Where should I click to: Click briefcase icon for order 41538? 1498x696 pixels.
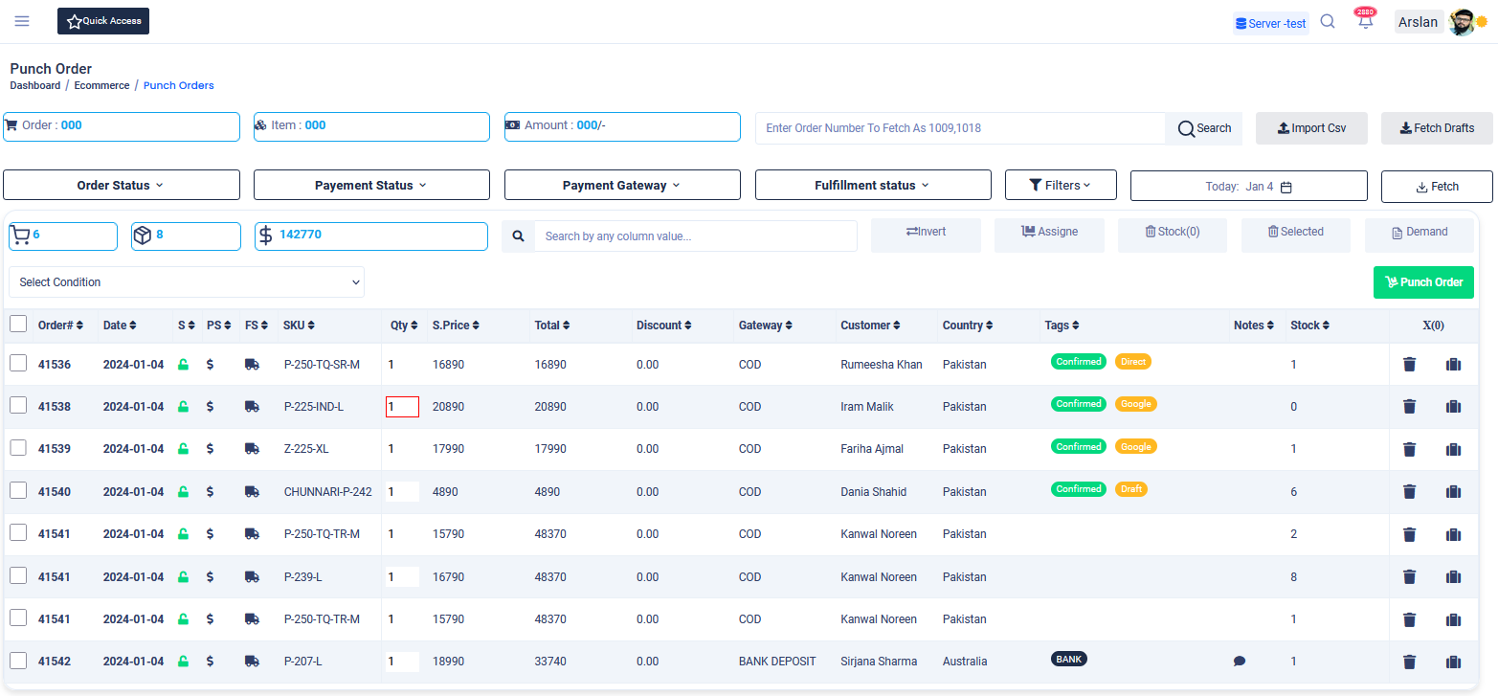[x=1453, y=407]
